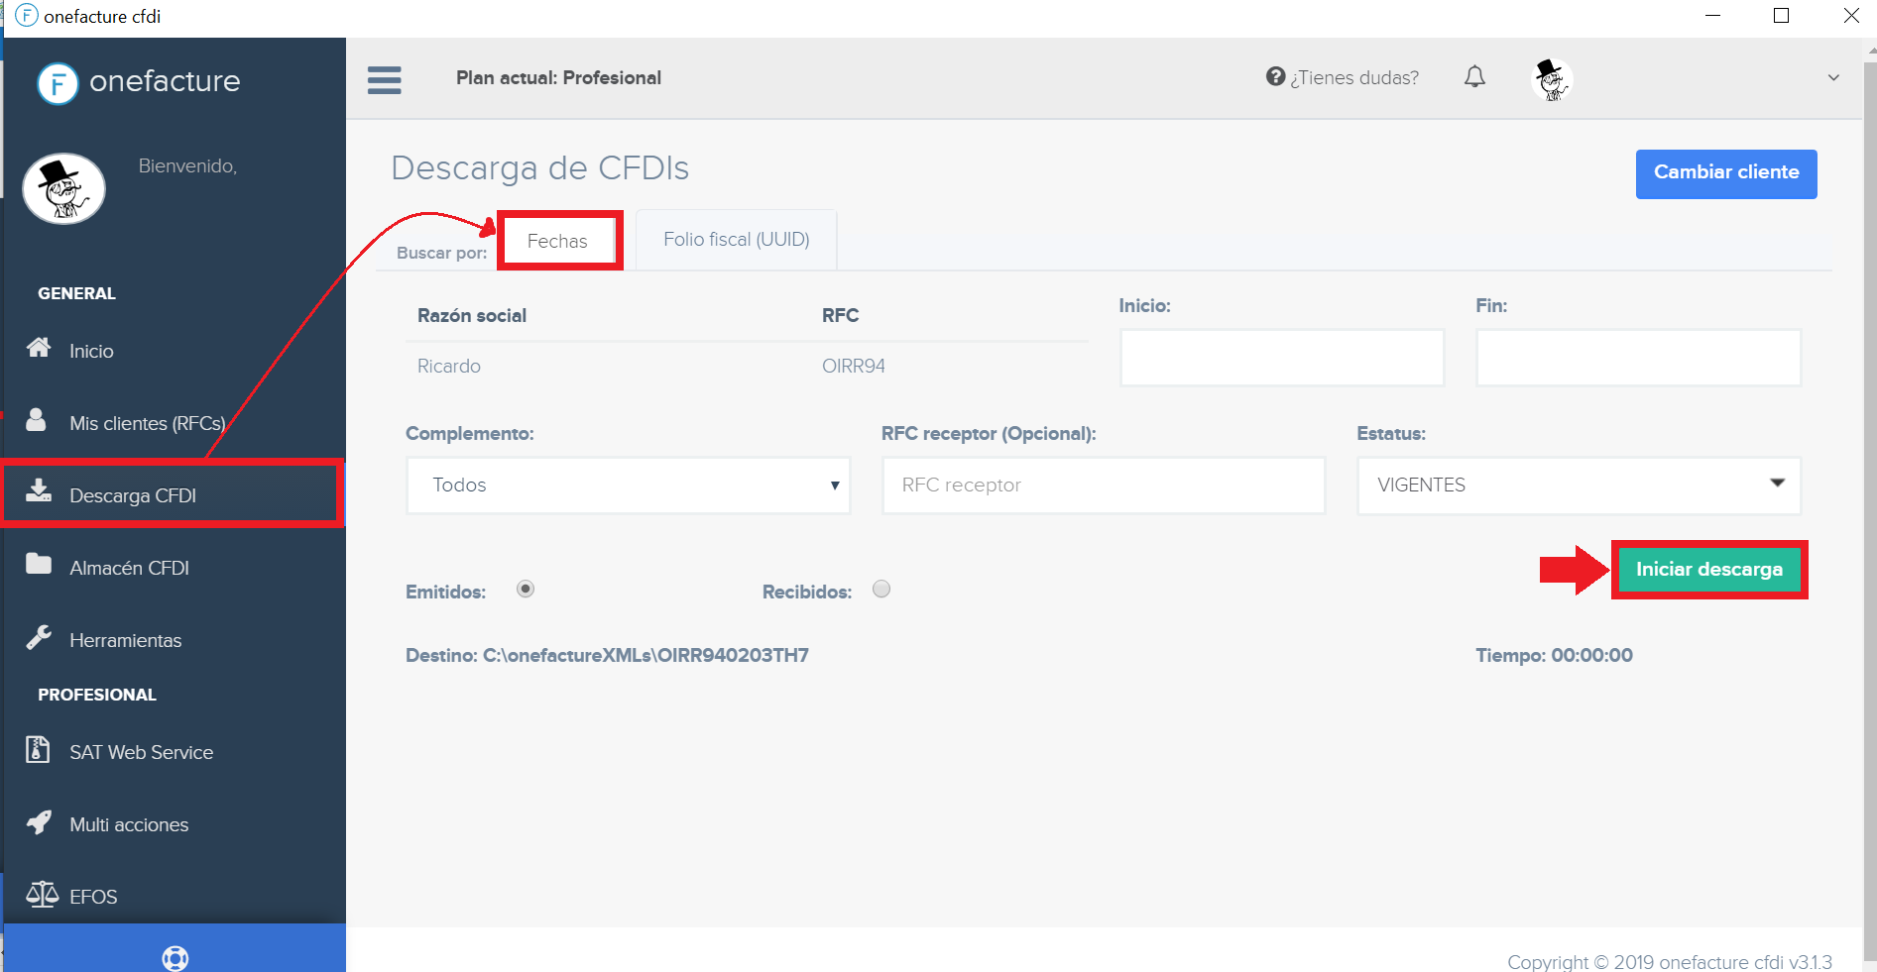The image size is (1877, 972).
Task: Click the Almacén CFDI folder icon
Action: tap(38, 566)
